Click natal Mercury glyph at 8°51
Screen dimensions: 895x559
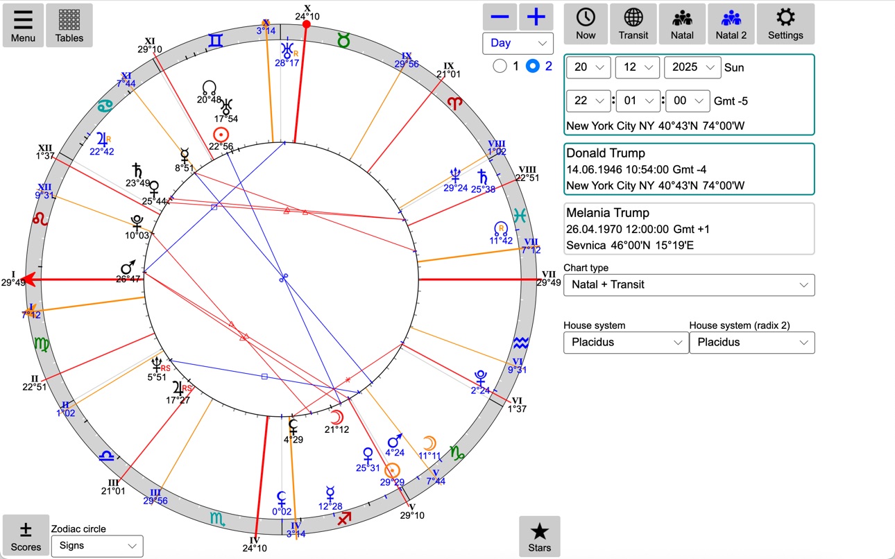pos(185,155)
